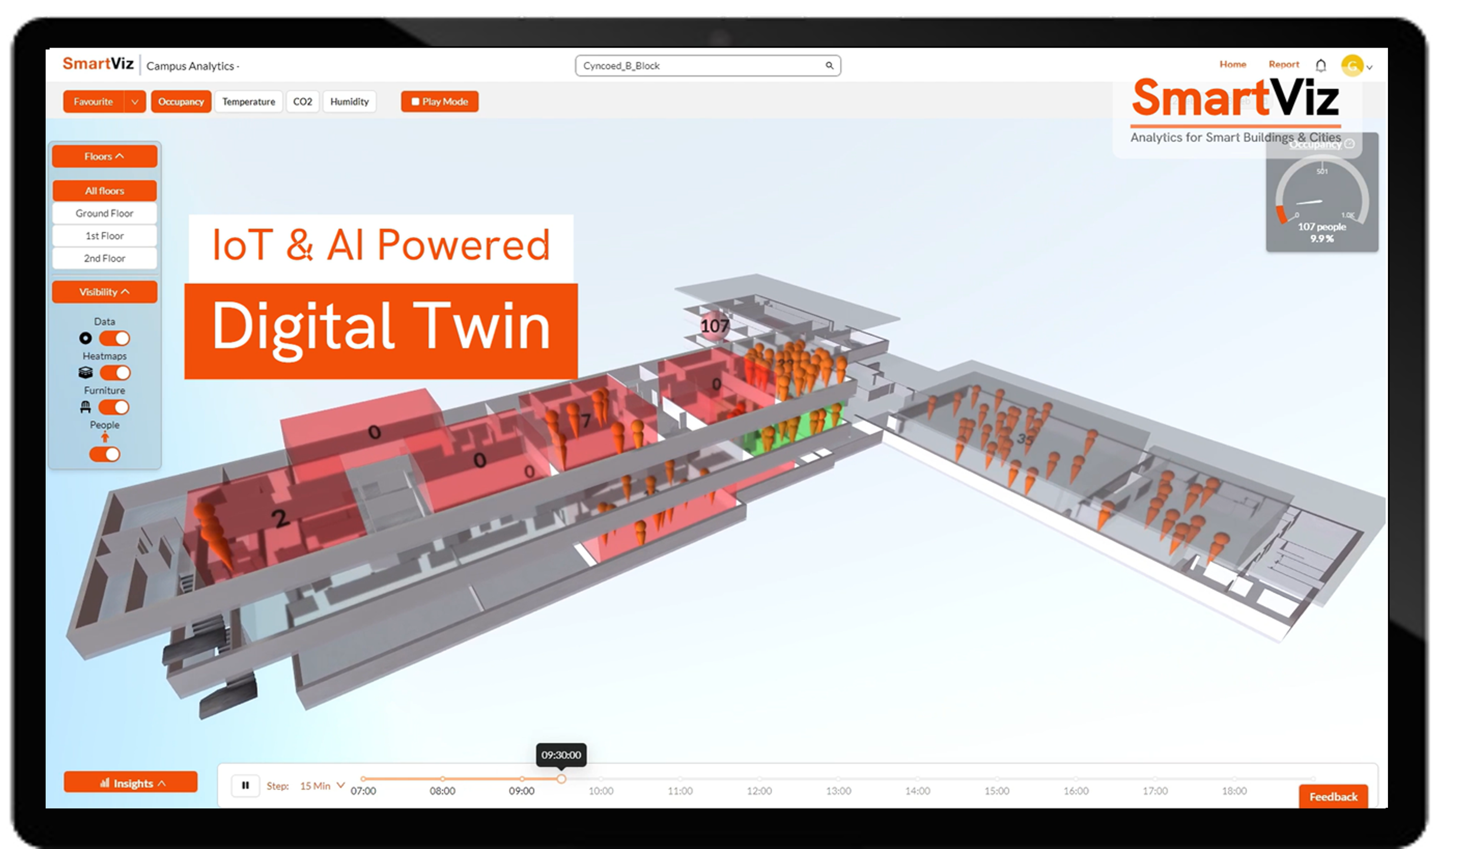Open the notifications bell
1471x849 pixels.
1322,65
